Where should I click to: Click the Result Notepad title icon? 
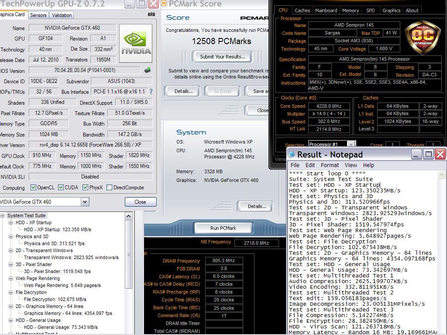coord(292,154)
